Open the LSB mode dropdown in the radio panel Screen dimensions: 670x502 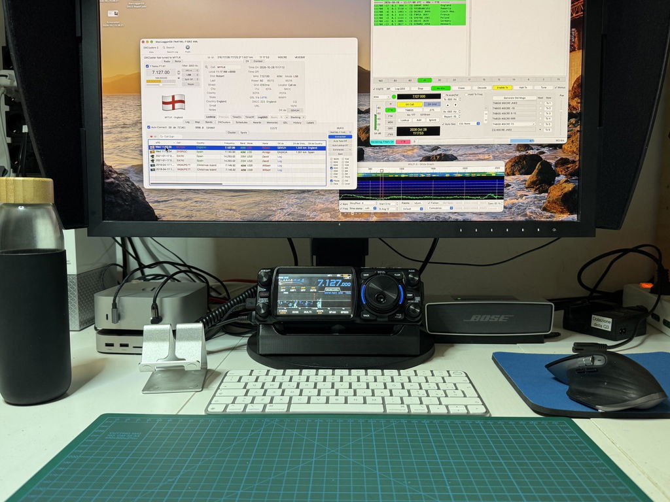pos(190,75)
